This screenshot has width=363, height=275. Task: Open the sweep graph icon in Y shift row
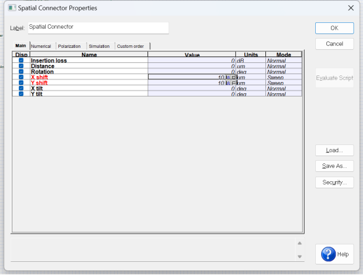click(x=228, y=83)
